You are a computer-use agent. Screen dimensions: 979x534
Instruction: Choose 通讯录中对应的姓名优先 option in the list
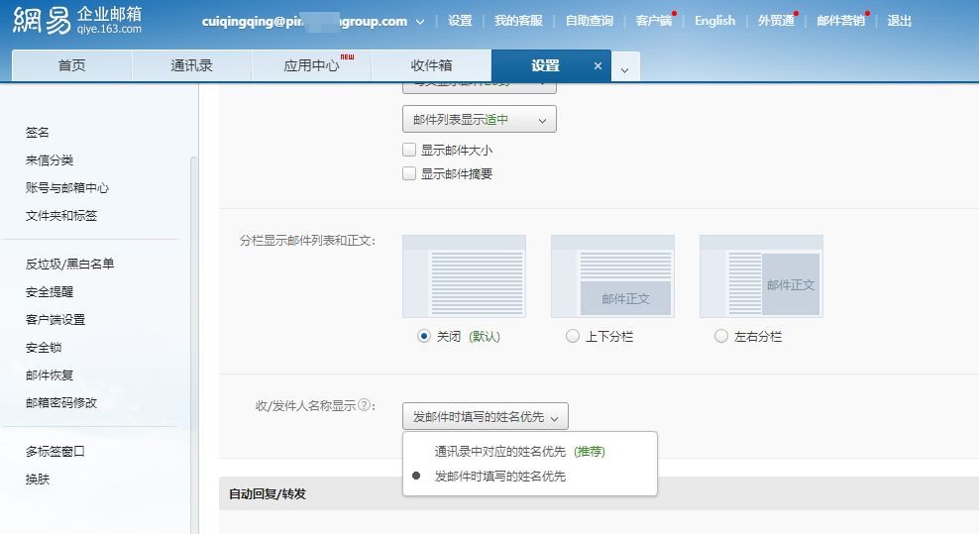click(x=500, y=452)
